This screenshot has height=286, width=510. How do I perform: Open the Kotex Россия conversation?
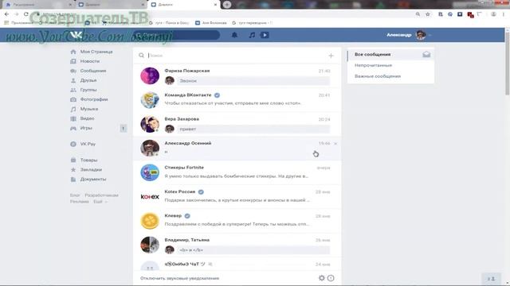[x=237, y=196]
